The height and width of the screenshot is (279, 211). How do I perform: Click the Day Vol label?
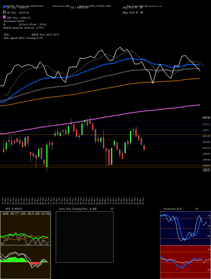(x=133, y=13)
